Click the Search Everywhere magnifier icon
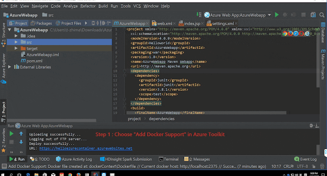The height and width of the screenshot is (176, 327). (322, 15)
